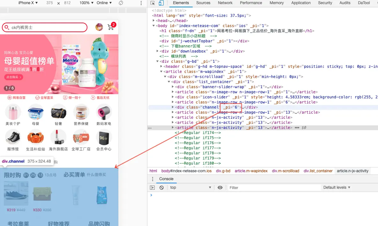This screenshot has width=378, height=226.
Task: Click the 375 width field
Action: point(50,3)
